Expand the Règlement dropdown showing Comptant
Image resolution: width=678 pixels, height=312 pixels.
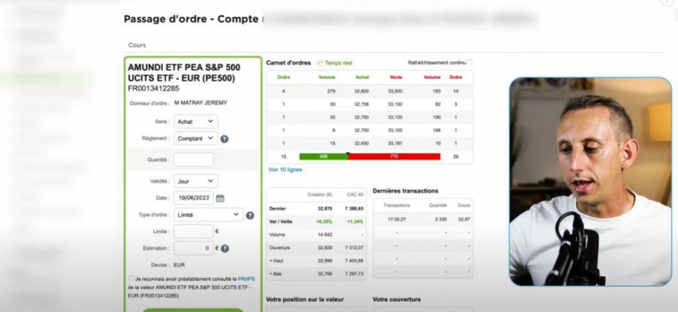[x=195, y=138]
